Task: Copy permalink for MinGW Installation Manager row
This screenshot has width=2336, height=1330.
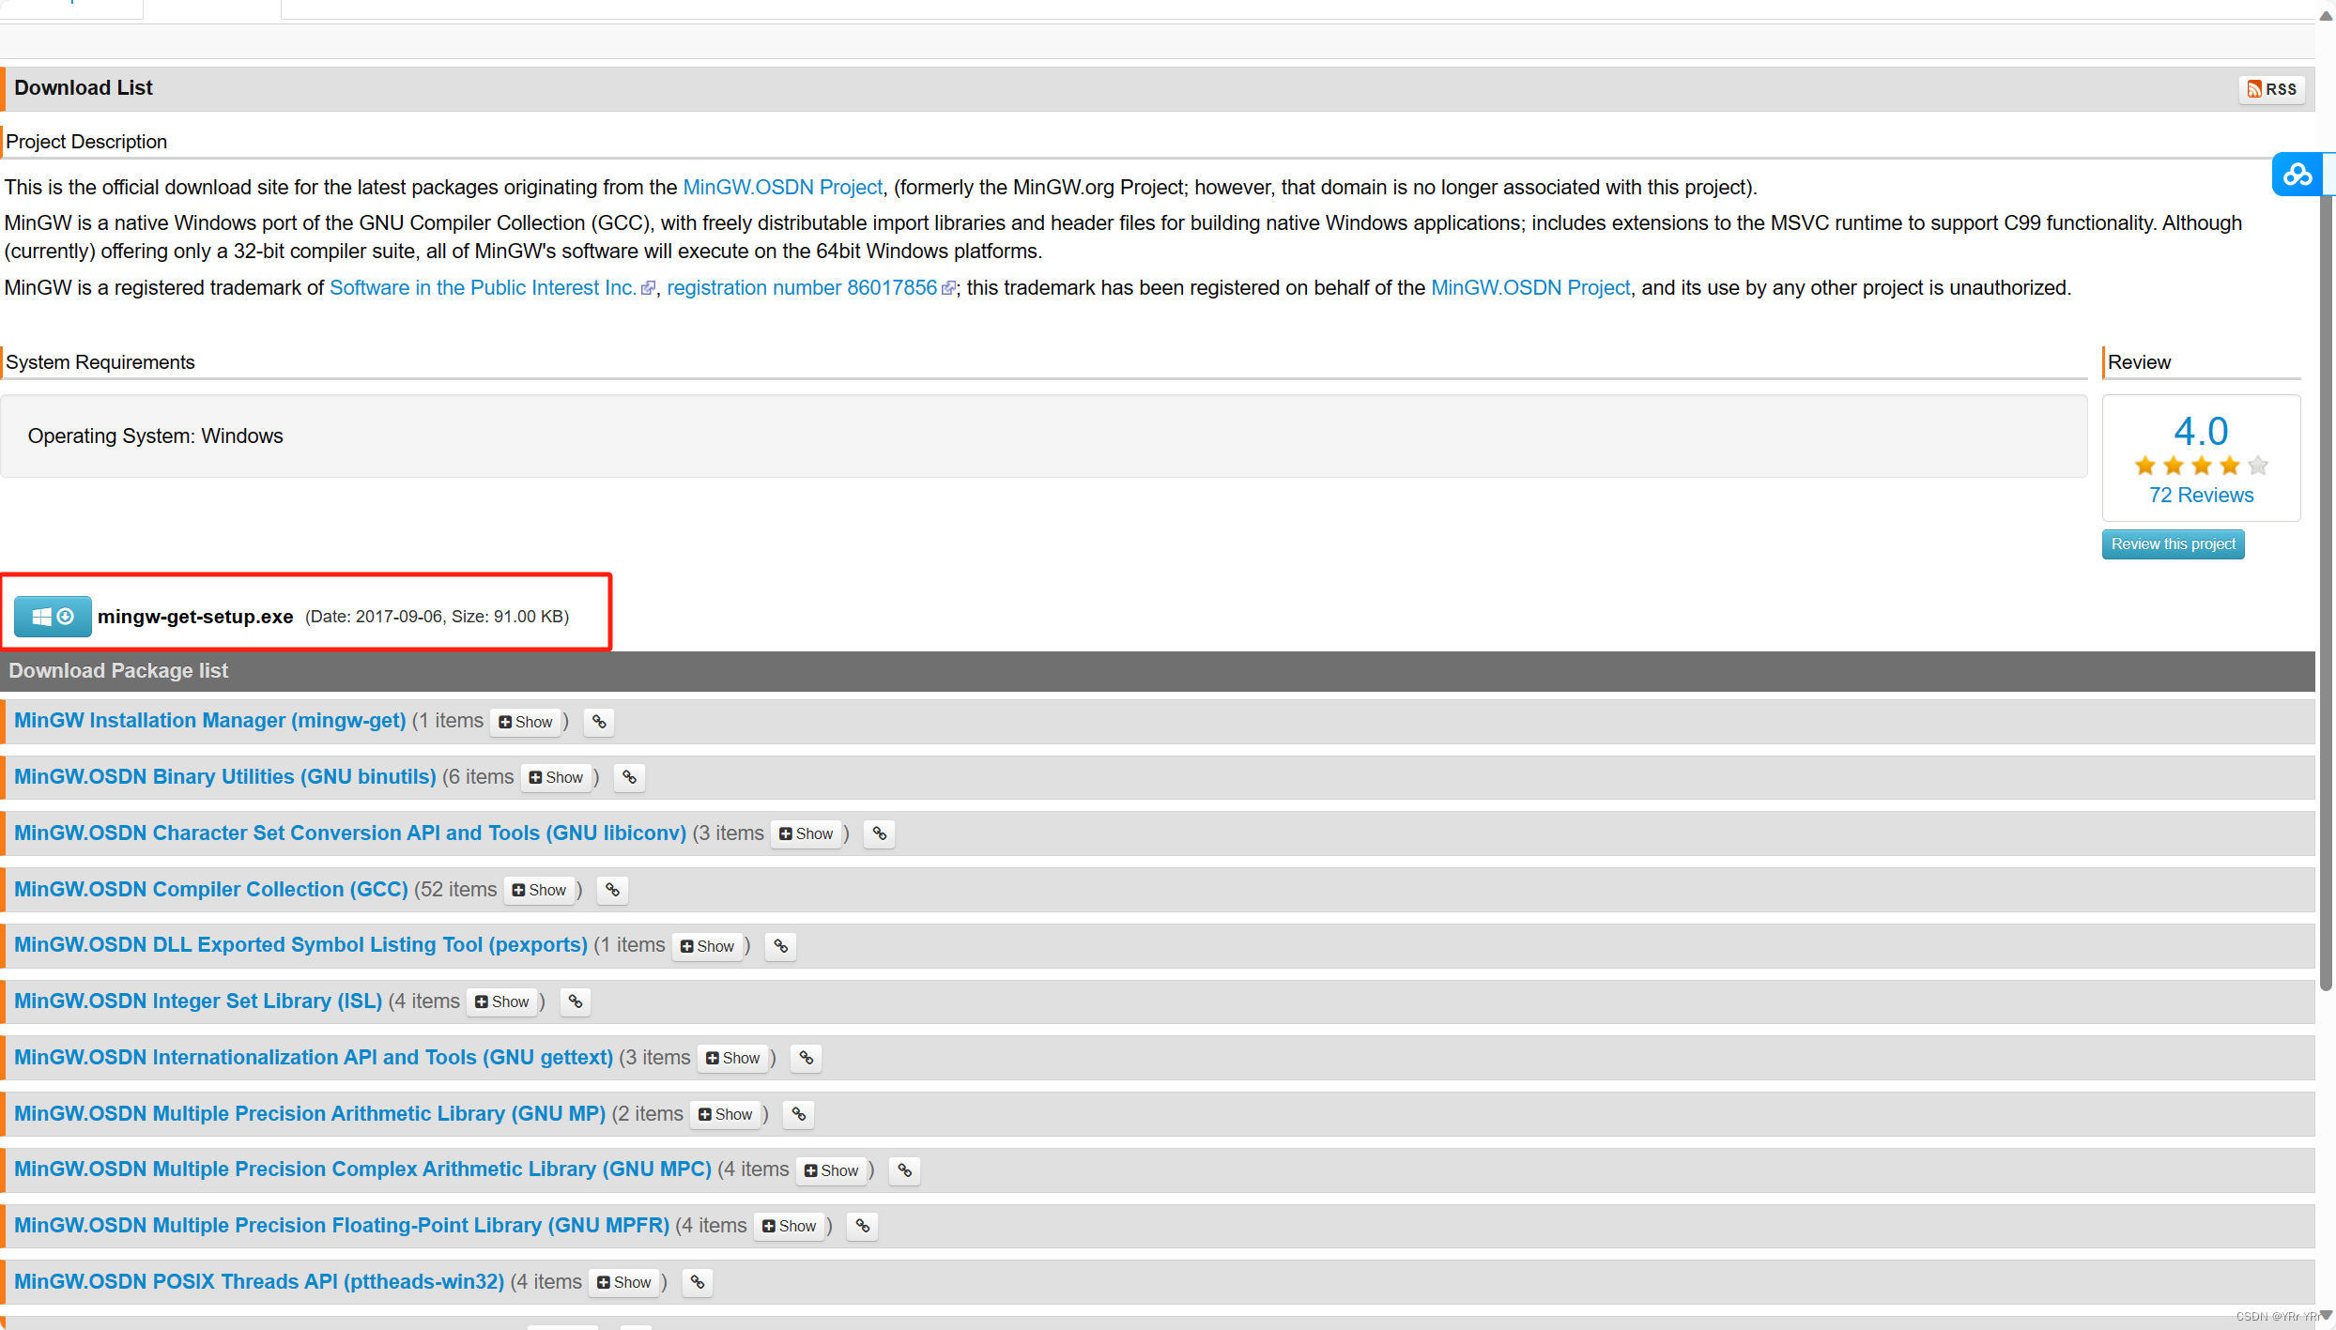Action: point(599,722)
